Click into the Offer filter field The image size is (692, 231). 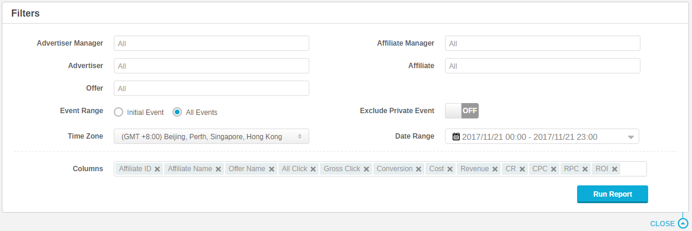click(x=212, y=88)
